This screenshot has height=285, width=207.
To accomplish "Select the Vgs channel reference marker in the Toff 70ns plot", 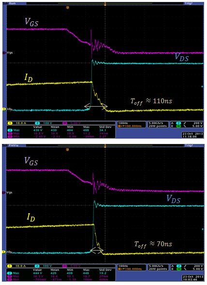I will coord(4,192).
